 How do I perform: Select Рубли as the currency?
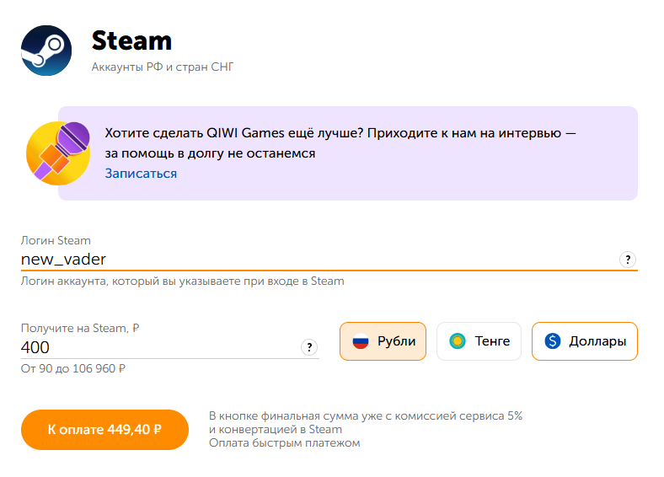point(383,341)
